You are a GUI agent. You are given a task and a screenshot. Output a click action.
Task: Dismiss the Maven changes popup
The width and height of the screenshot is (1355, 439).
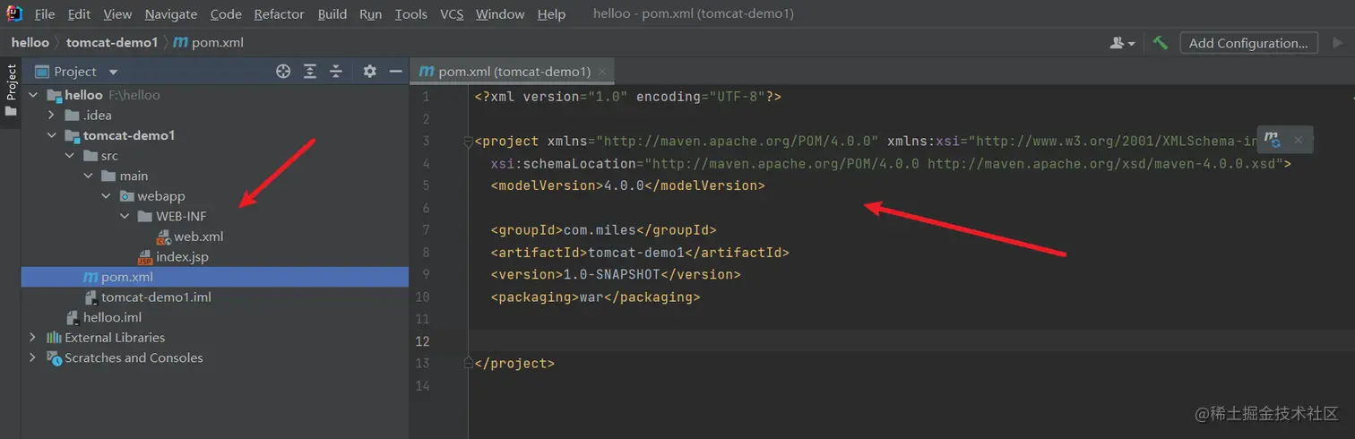coord(1297,139)
